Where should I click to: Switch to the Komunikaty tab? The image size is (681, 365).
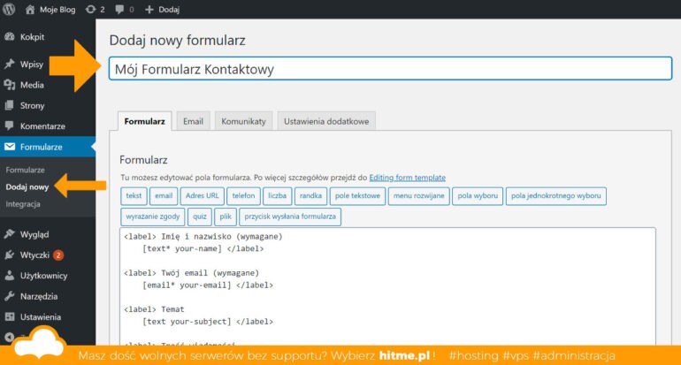[x=243, y=121]
